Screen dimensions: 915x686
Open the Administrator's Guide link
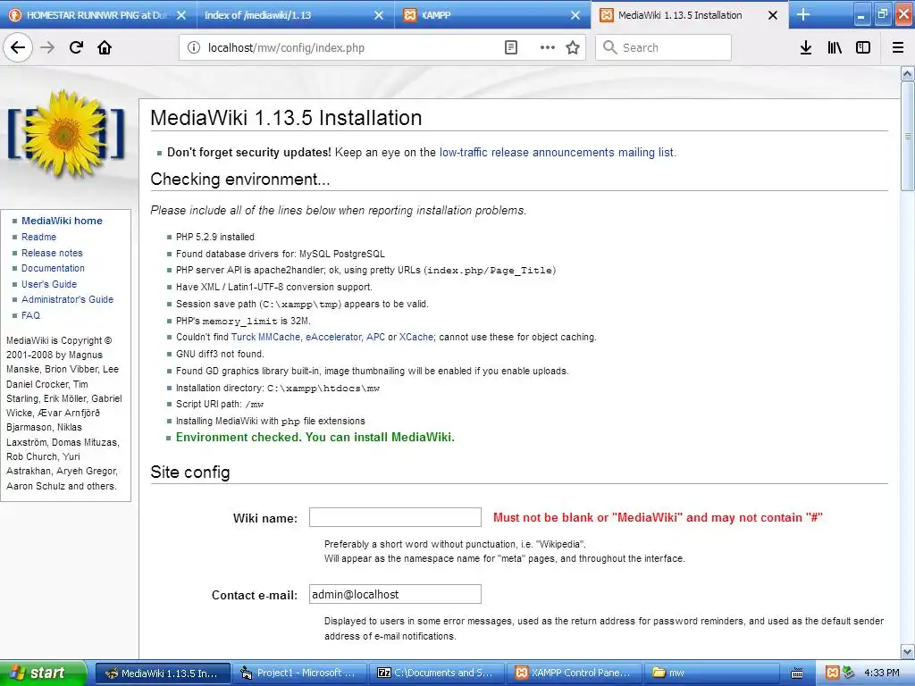click(68, 299)
